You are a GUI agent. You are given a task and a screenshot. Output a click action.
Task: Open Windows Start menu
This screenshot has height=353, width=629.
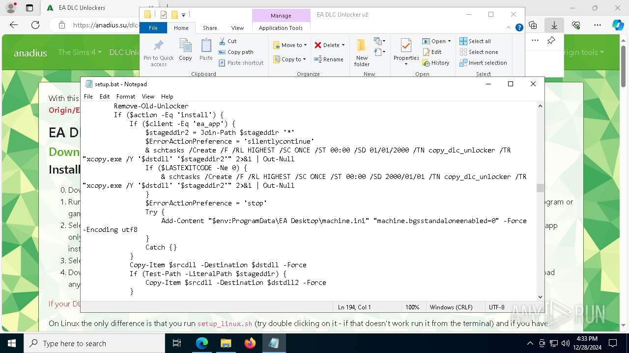pos(12,343)
